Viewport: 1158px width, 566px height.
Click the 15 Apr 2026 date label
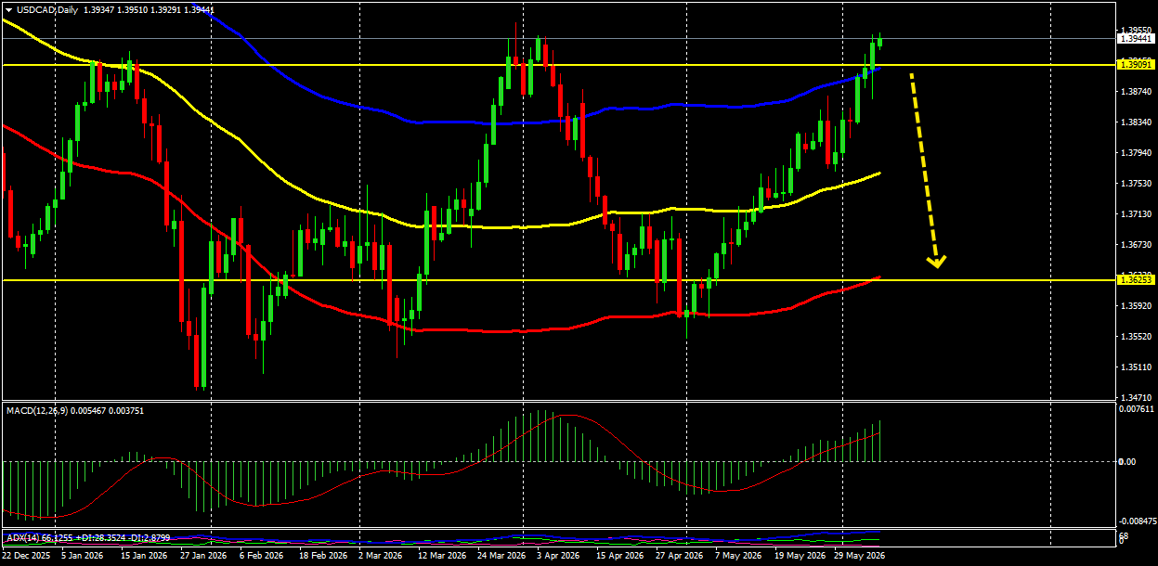click(619, 556)
